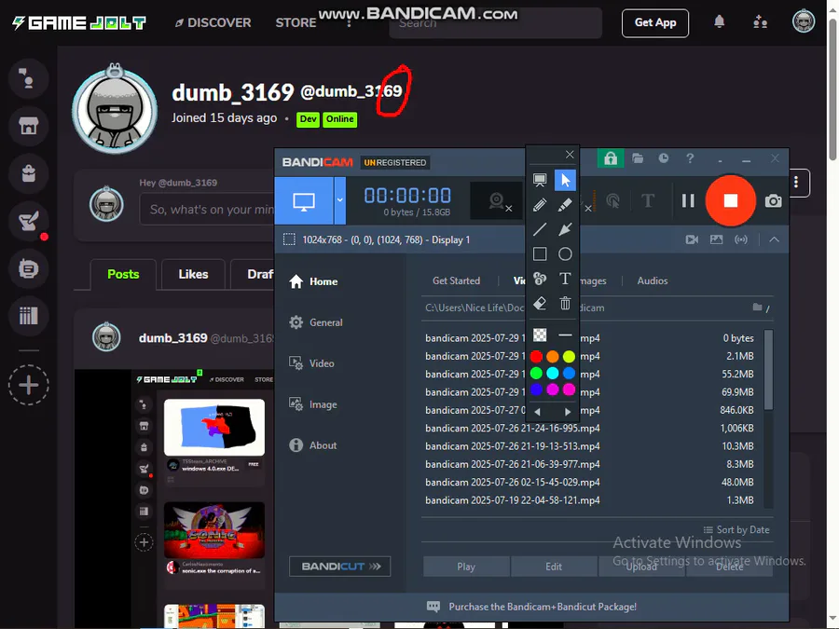This screenshot has width=839, height=629.
Task: Select the highlighter drawing tool
Action: pyautogui.click(x=565, y=205)
